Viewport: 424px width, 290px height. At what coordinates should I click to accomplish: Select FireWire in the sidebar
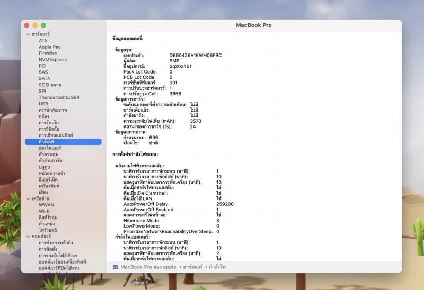[x=48, y=53]
